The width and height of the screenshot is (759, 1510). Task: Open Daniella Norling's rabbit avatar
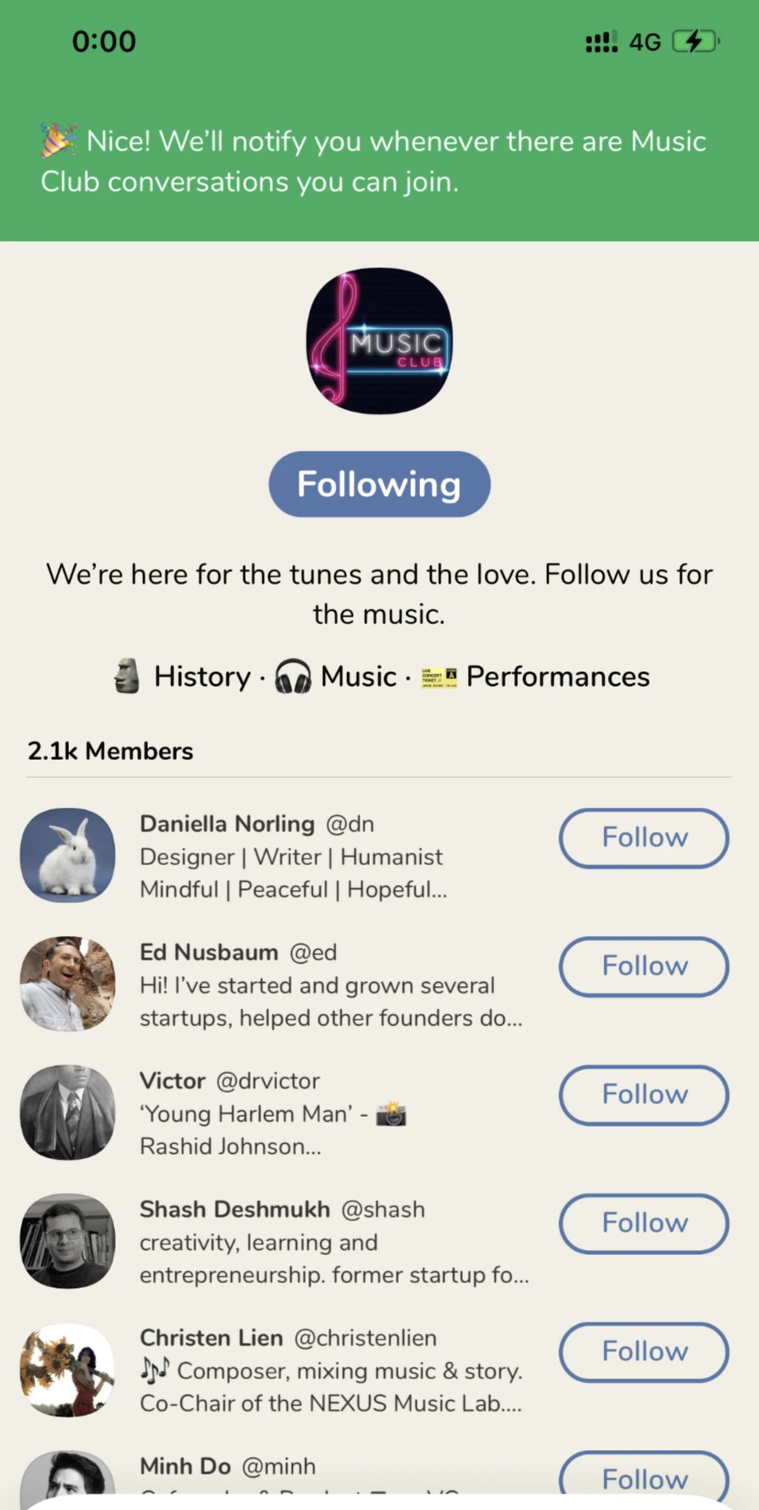click(67, 855)
